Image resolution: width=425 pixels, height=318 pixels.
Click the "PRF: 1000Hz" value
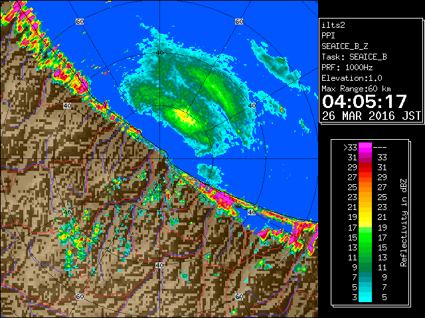pos(347,68)
